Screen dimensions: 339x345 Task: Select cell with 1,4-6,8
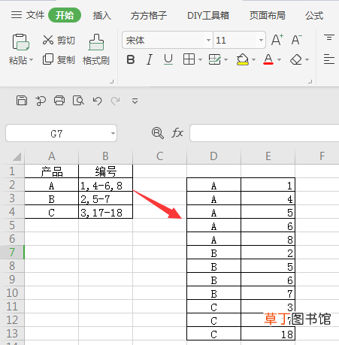click(x=105, y=185)
